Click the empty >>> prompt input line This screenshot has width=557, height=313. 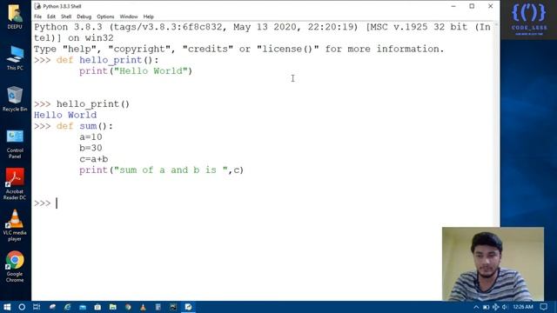[263, 203]
